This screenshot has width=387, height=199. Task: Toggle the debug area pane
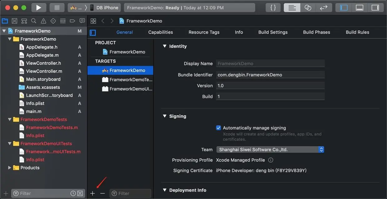pyautogui.click(x=360, y=8)
